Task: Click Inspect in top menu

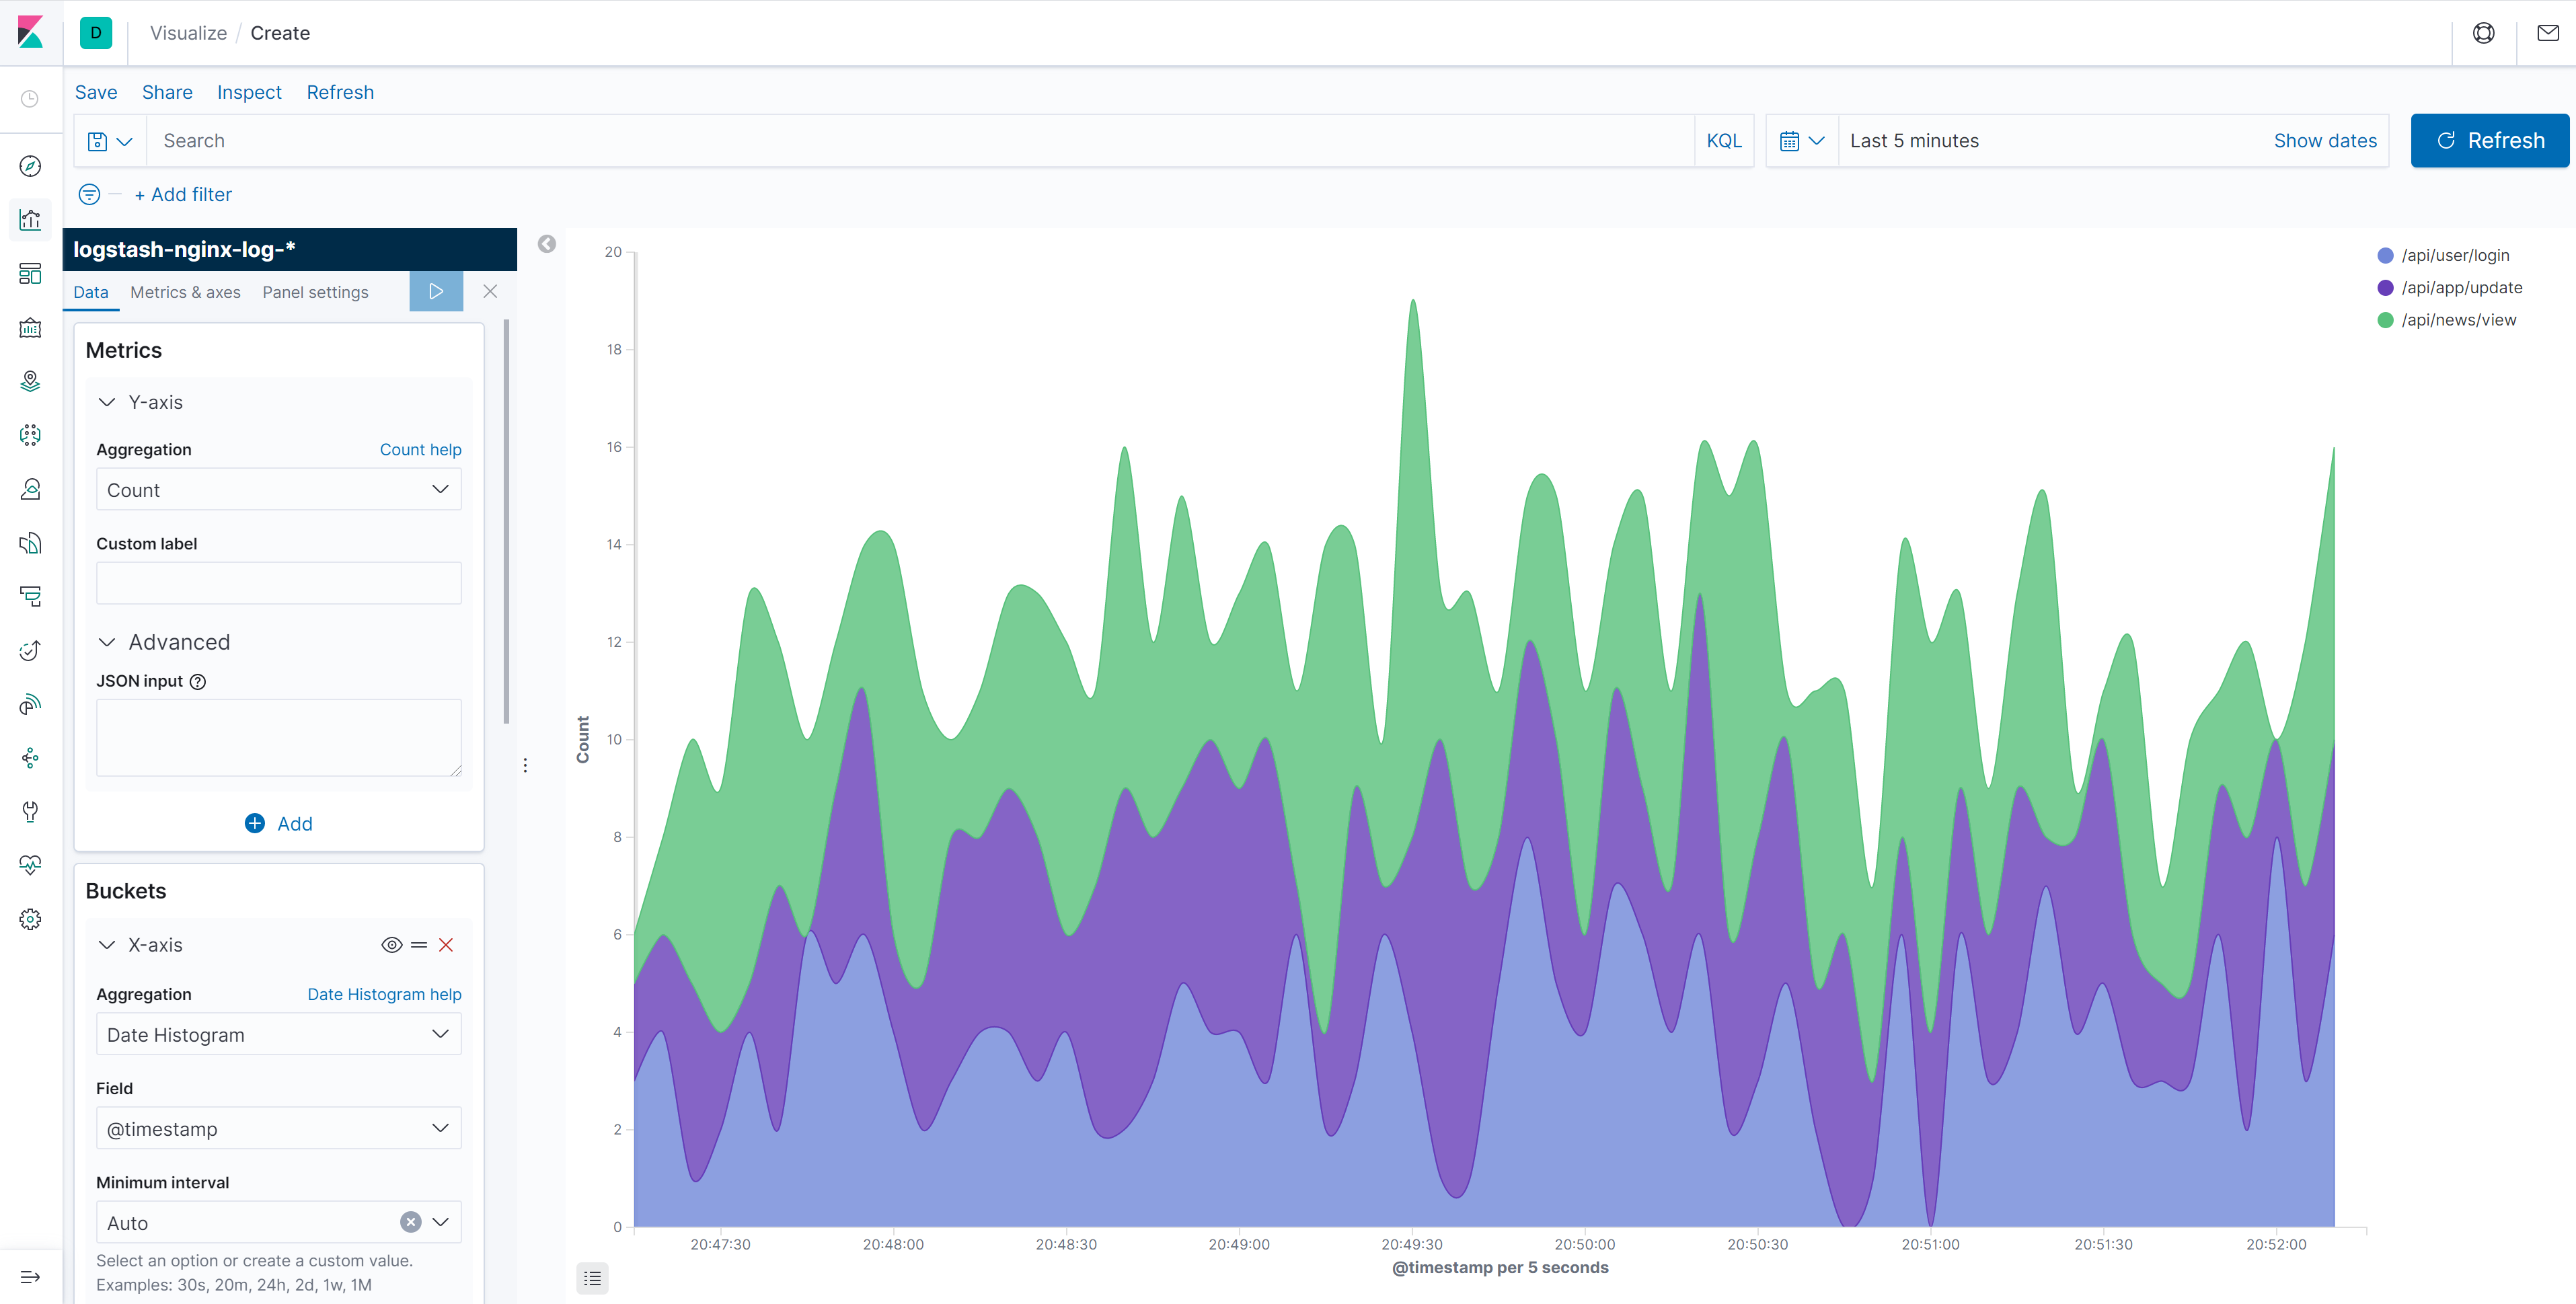Action: pos(249,92)
